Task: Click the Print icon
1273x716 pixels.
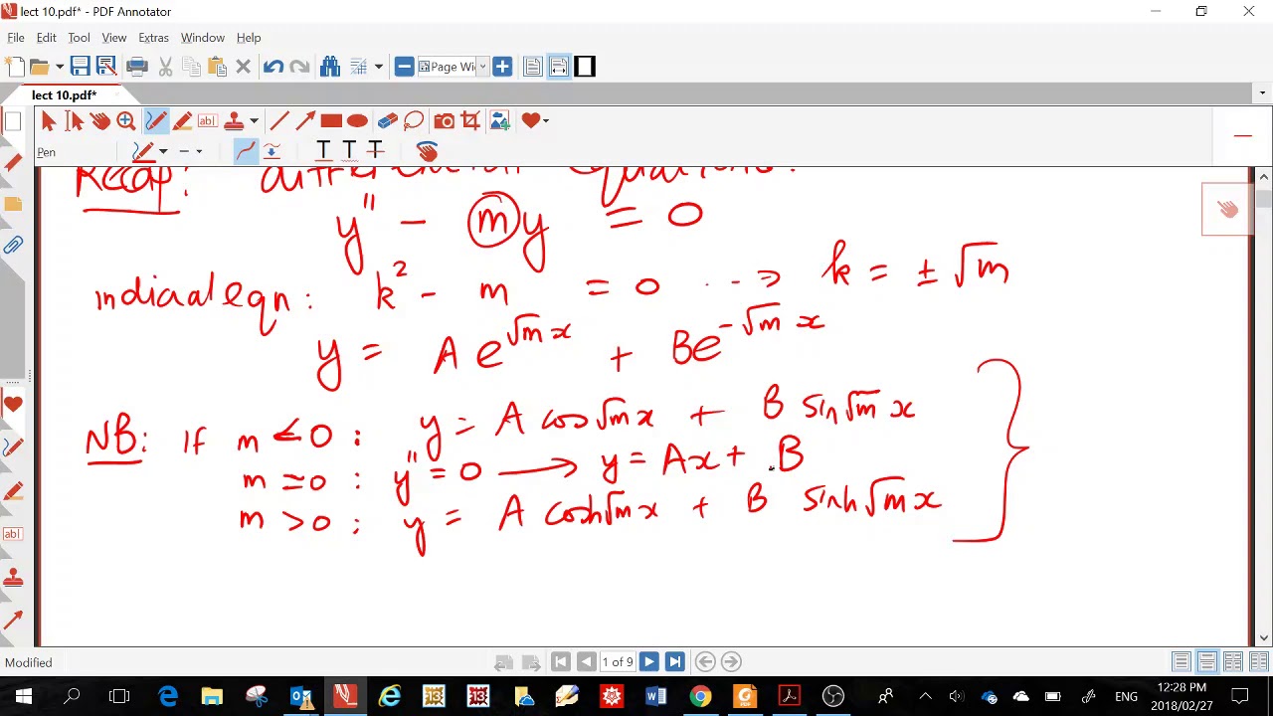Action: (x=137, y=67)
